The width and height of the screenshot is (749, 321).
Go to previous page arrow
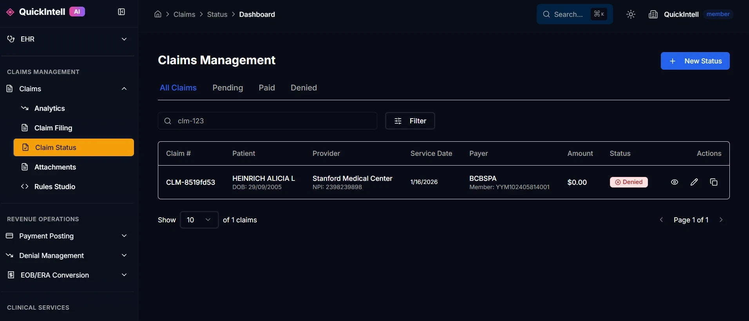point(661,220)
